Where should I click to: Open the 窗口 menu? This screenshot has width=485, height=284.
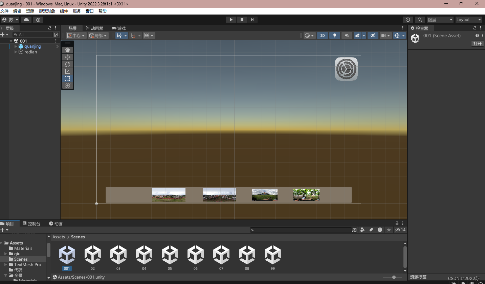coord(90,11)
